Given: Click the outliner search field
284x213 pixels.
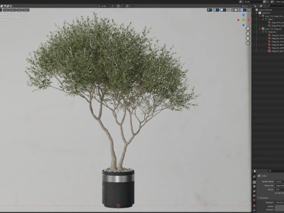Looking at the screenshot, I should coord(276,6).
